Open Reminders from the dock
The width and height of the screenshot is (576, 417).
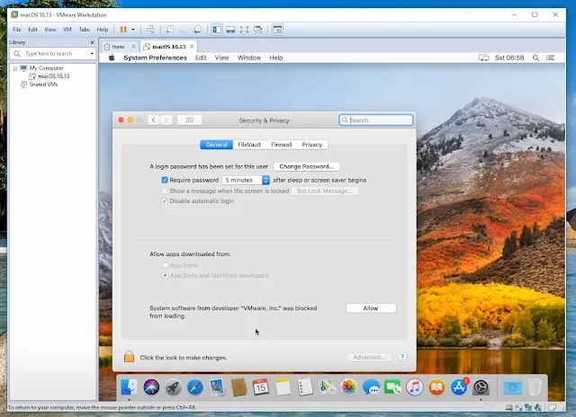tap(305, 387)
